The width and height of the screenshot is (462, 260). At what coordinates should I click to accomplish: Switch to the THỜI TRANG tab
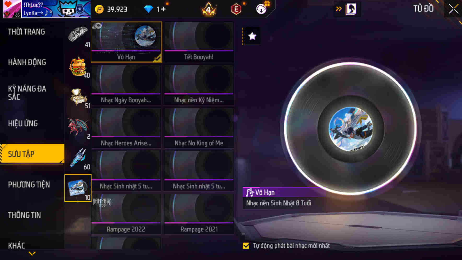[26, 32]
